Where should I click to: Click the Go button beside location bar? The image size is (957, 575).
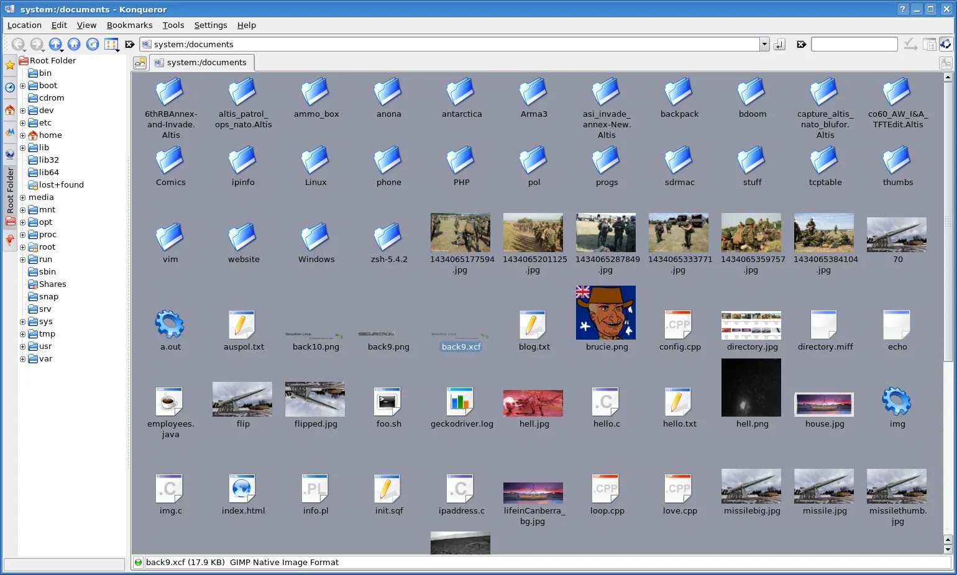(780, 44)
